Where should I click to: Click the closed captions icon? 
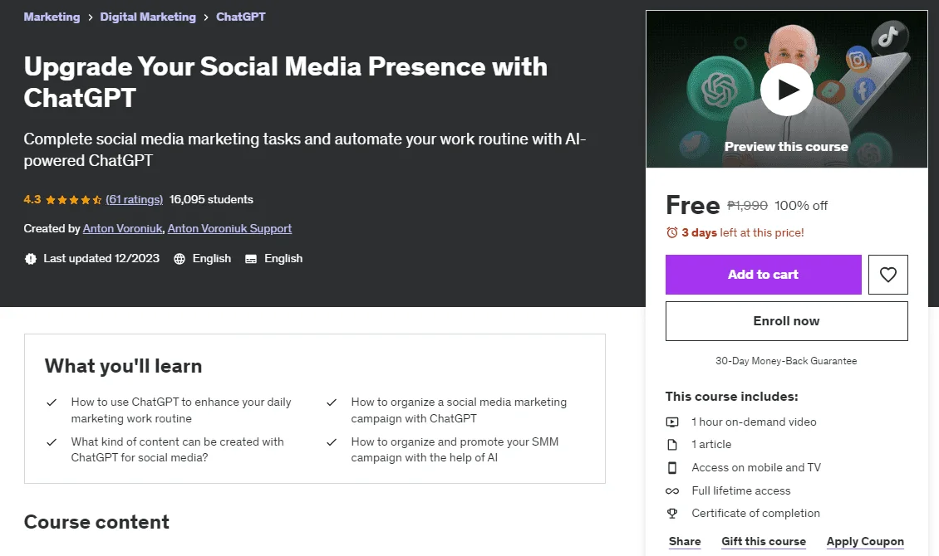(251, 259)
